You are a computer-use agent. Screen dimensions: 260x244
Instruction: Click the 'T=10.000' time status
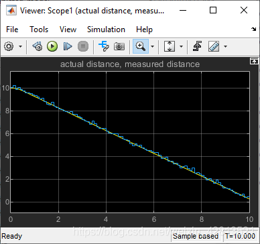pos(240,236)
